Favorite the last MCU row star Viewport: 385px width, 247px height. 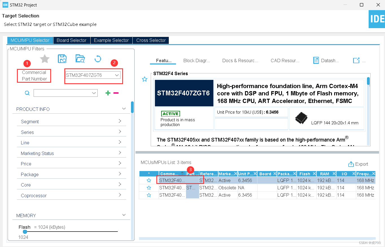[x=149, y=195]
